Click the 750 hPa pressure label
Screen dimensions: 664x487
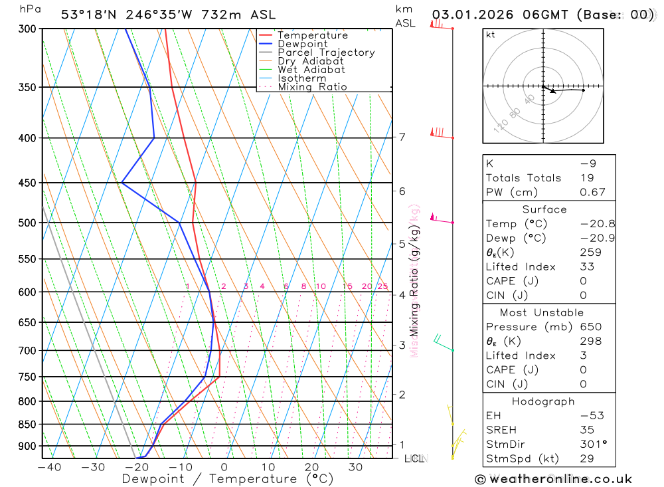pos(29,377)
